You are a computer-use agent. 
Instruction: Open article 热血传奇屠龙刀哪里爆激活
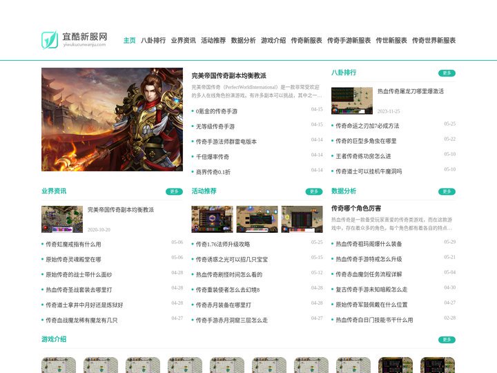[411, 91]
